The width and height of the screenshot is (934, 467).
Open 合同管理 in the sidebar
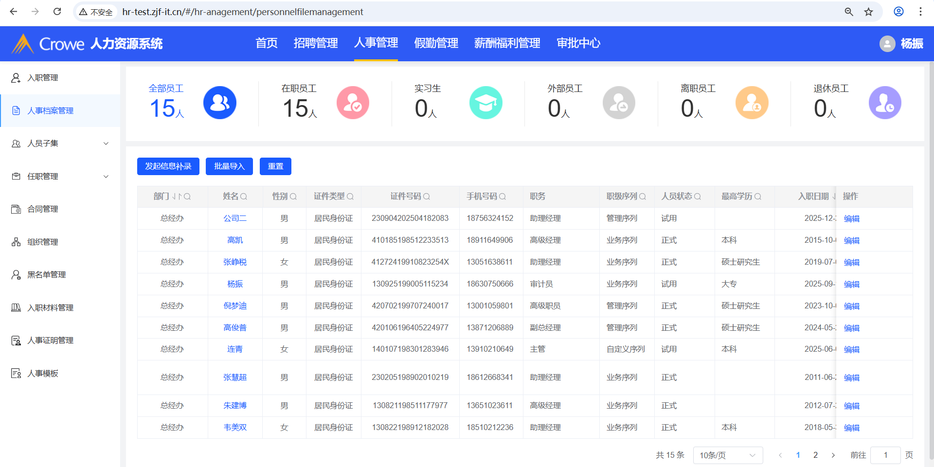[x=43, y=209]
